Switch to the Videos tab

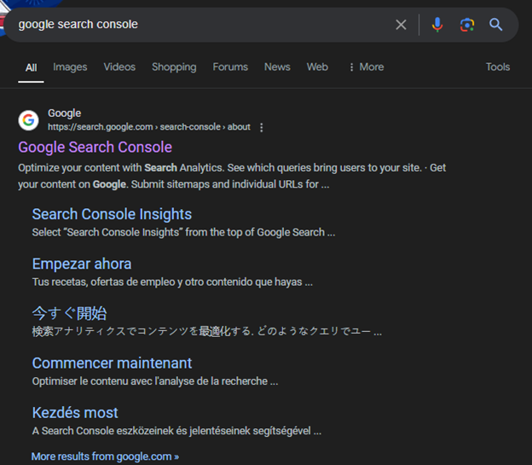119,67
